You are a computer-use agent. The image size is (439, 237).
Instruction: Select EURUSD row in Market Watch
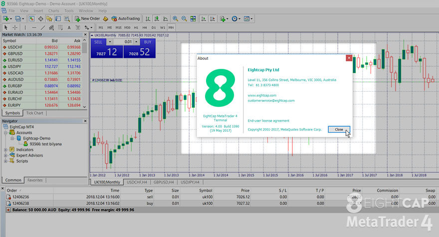(42, 60)
